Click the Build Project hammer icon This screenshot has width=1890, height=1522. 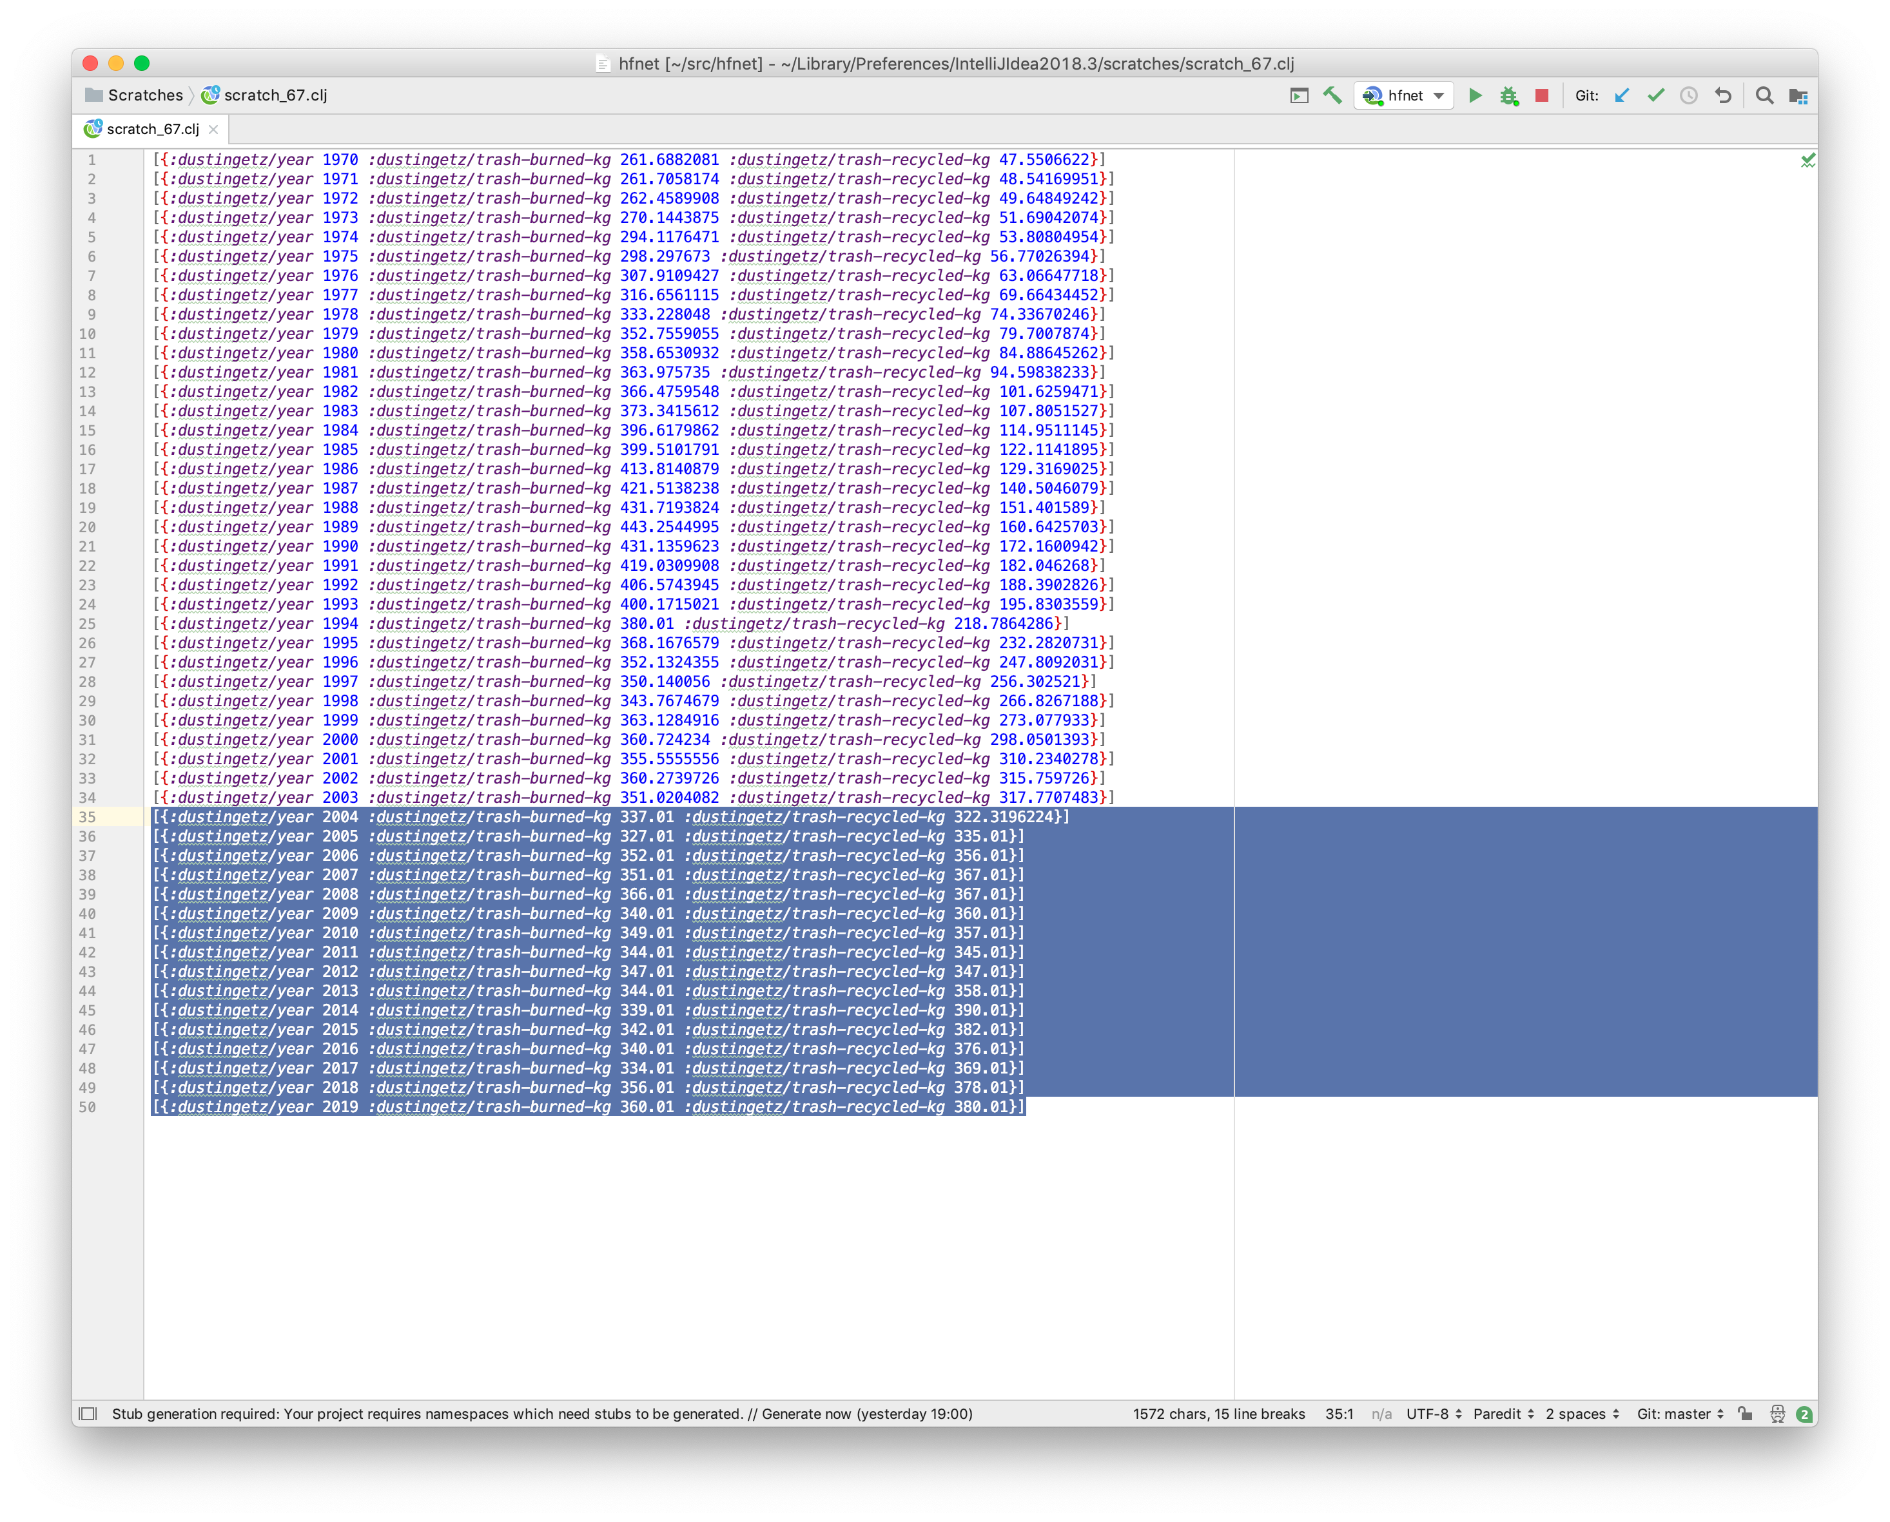tap(1332, 95)
